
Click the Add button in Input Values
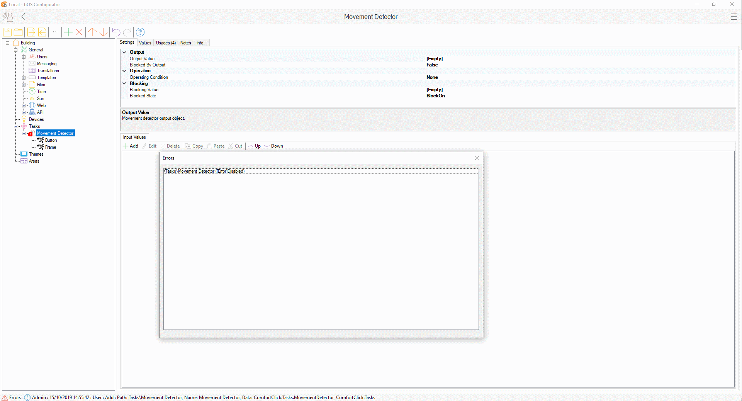131,146
